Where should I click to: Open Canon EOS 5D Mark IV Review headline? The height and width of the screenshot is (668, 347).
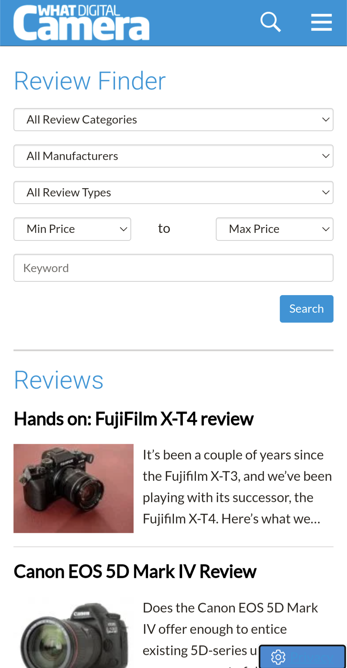tap(135, 572)
